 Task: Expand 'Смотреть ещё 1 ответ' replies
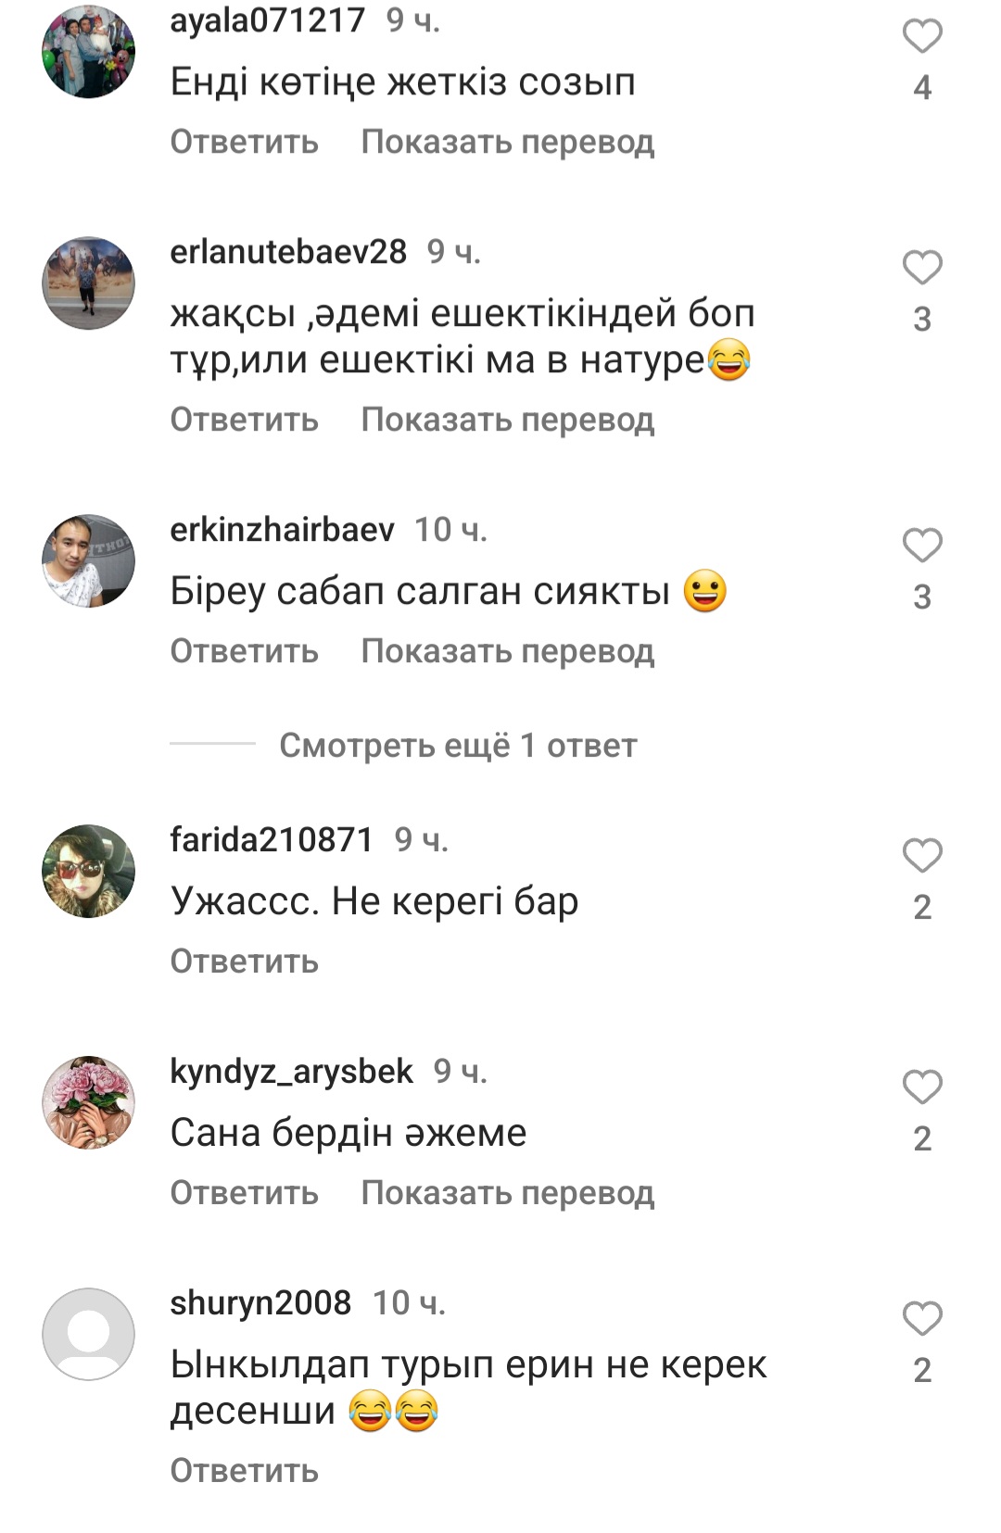point(458,746)
